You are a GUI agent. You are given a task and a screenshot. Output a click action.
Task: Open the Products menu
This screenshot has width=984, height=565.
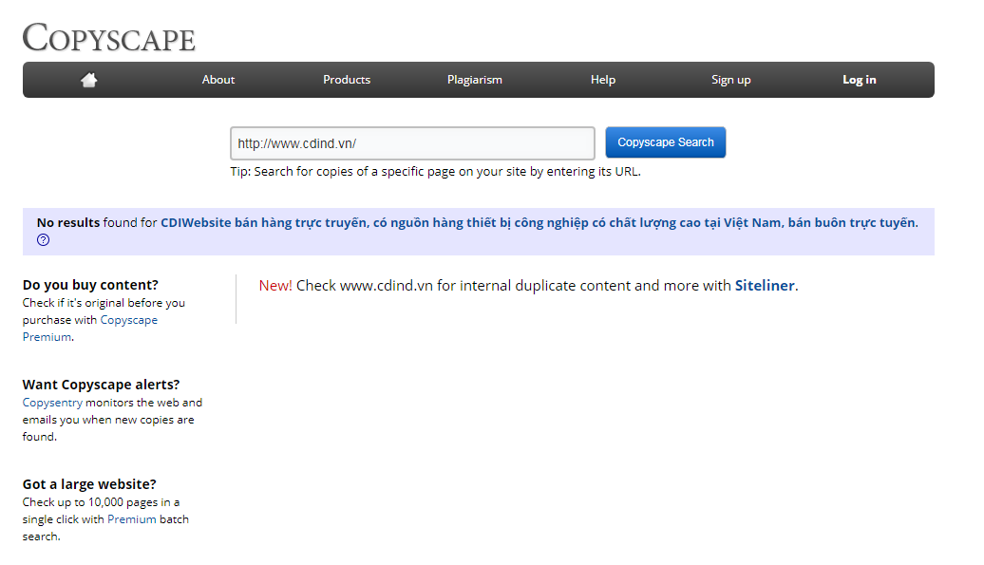pos(347,80)
